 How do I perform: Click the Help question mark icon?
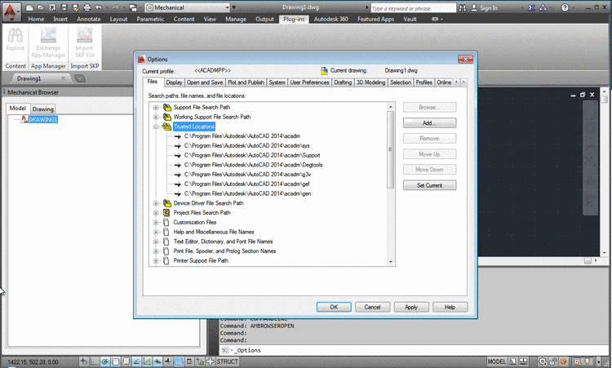(565, 8)
